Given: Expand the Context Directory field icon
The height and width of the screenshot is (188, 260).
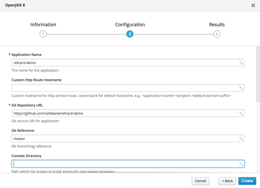Looking at the screenshot, I should click(241, 164).
